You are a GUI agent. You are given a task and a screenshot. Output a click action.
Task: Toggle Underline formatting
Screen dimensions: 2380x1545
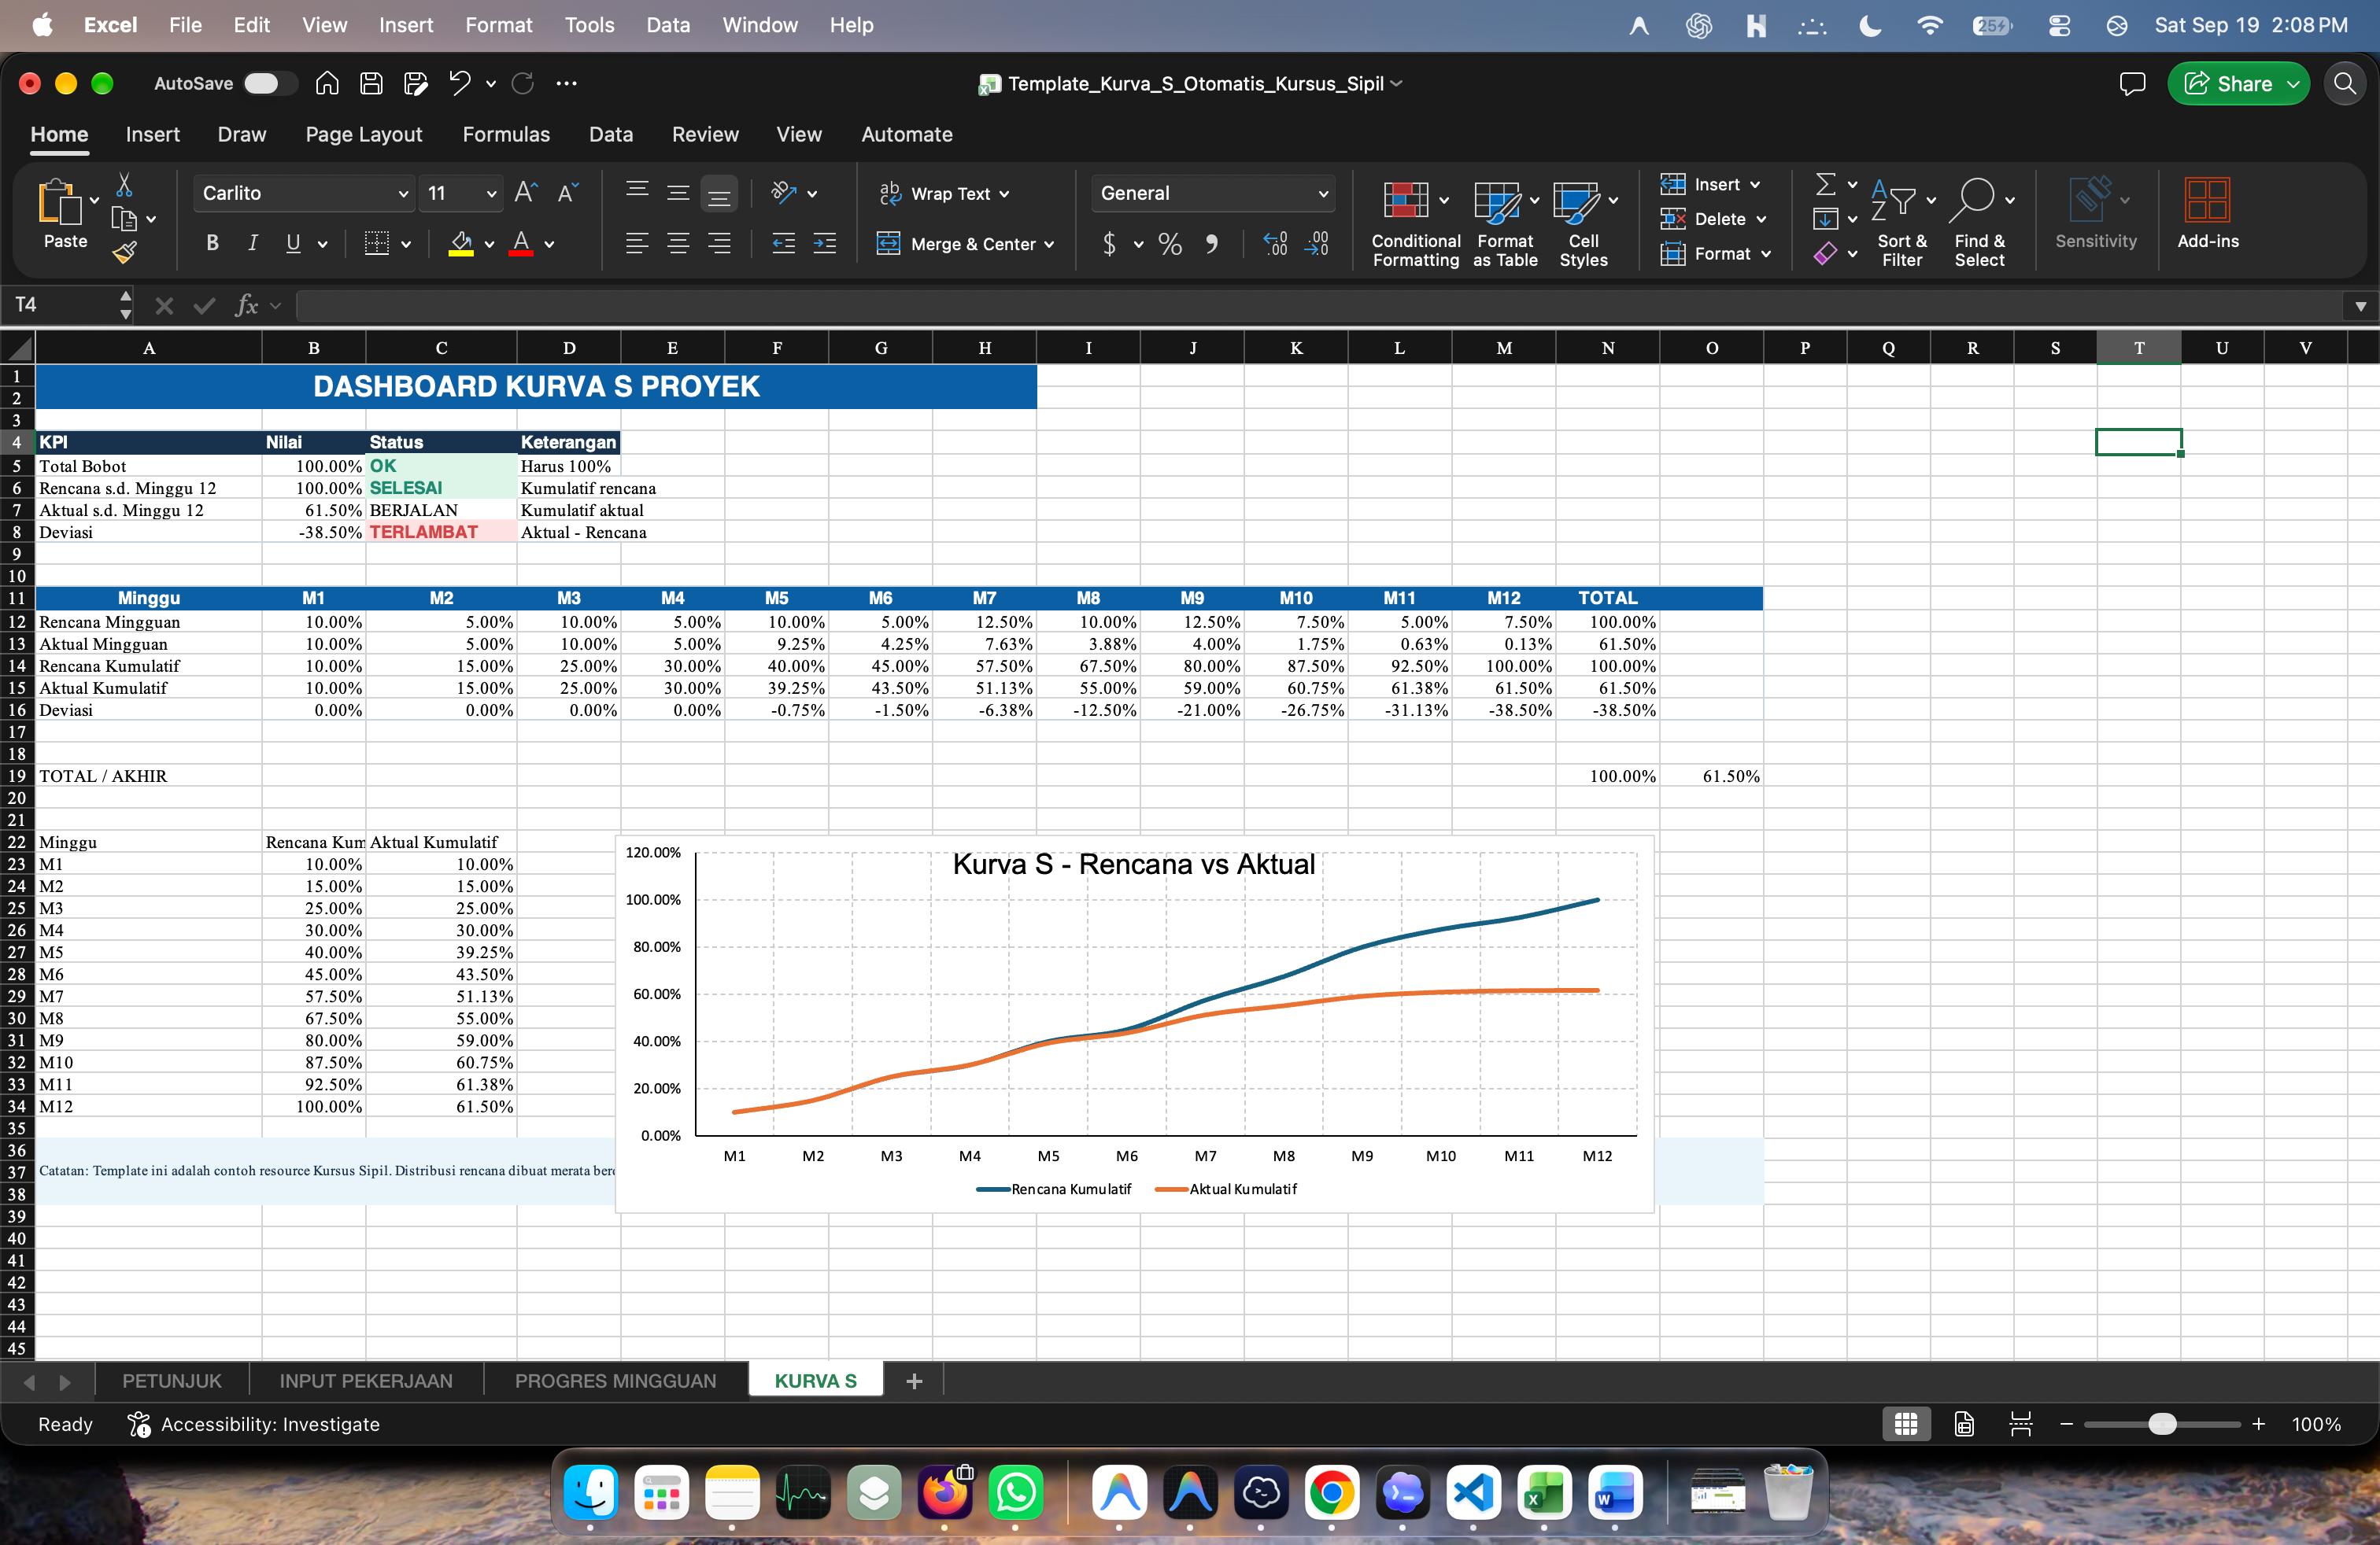293,243
